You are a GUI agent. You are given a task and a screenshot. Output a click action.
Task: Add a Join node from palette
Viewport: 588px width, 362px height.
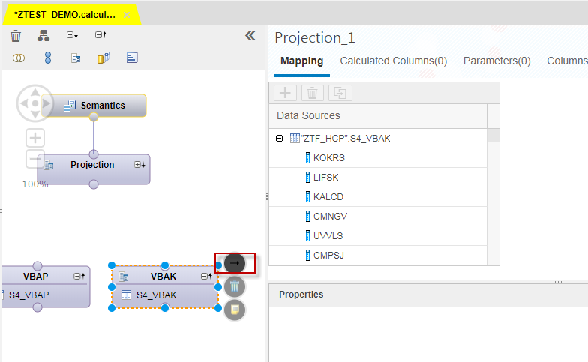19,58
